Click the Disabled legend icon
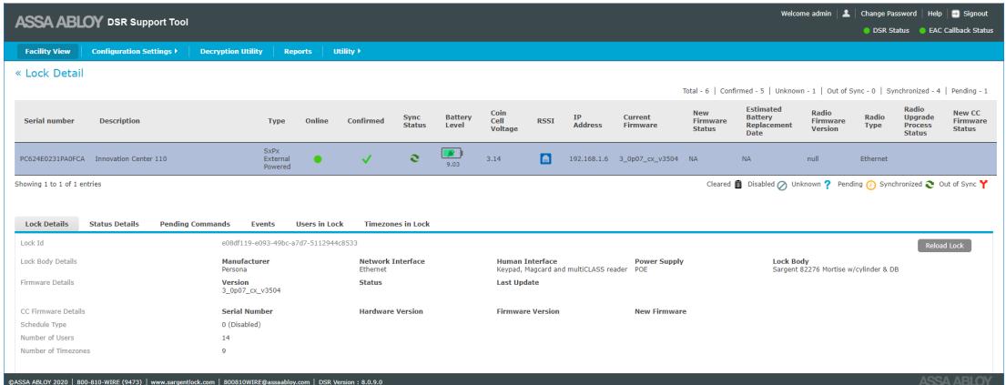The image size is (1006, 385). [x=782, y=186]
